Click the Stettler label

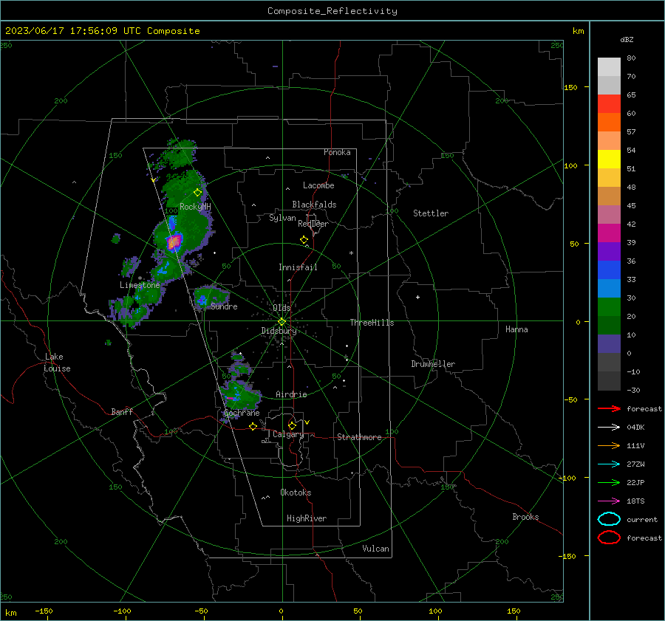[431, 213]
